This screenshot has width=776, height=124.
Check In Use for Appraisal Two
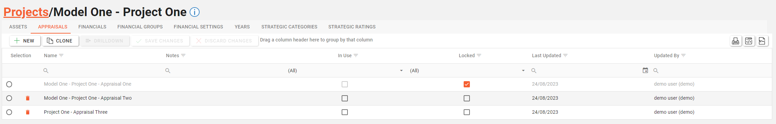(345, 98)
